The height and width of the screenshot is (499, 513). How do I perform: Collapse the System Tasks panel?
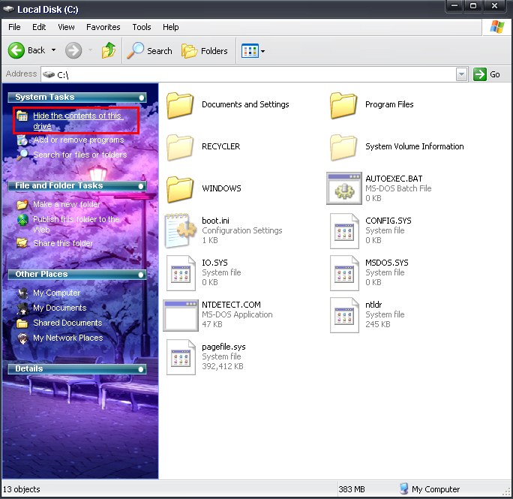coord(141,98)
